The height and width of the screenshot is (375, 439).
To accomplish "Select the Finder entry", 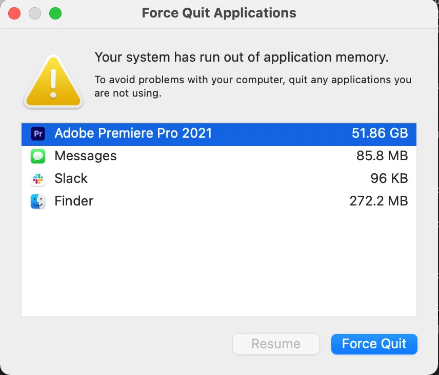I will point(219,201).
